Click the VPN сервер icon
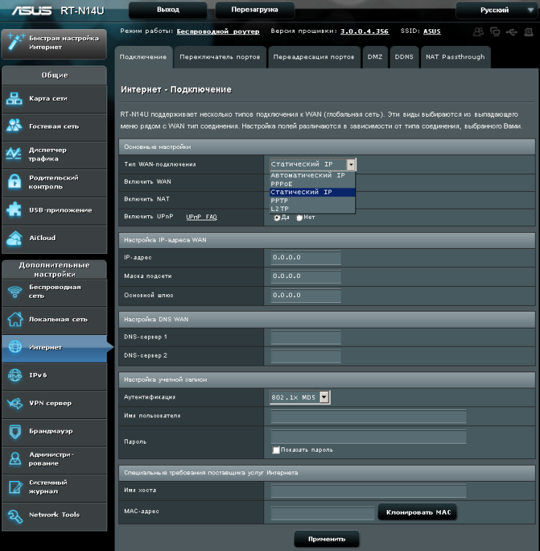The width and height of the screenshot is (540, 551). [15, 404]
